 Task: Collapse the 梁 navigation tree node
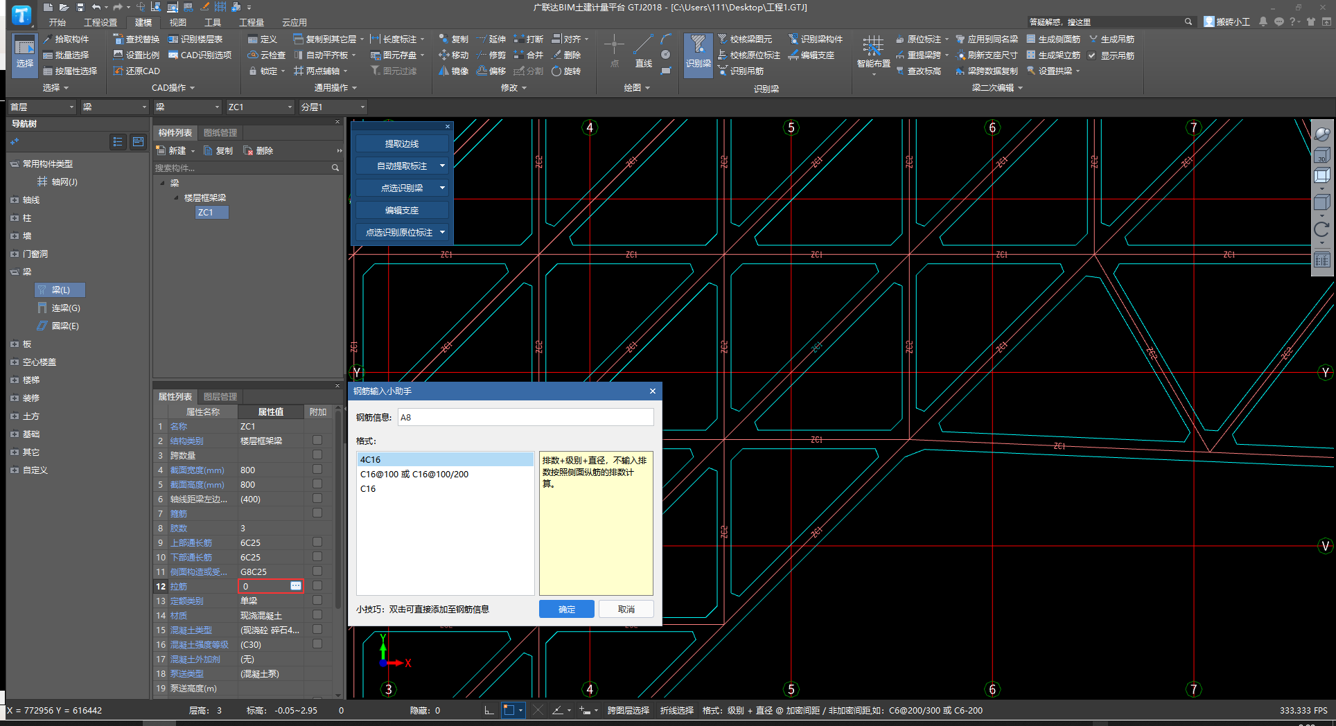point(15,272)
